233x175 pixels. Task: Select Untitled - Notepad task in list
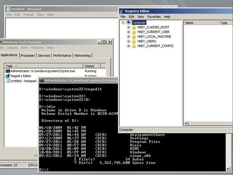coord(21,81)
